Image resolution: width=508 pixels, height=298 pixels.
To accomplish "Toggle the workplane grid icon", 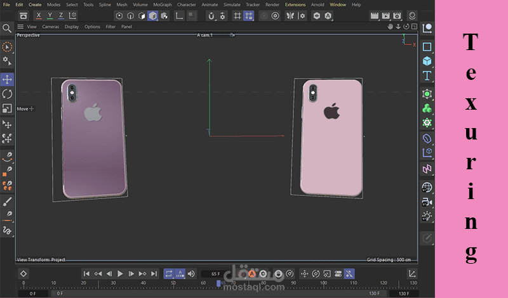I will pyautogui.click(x=237, y=15).
